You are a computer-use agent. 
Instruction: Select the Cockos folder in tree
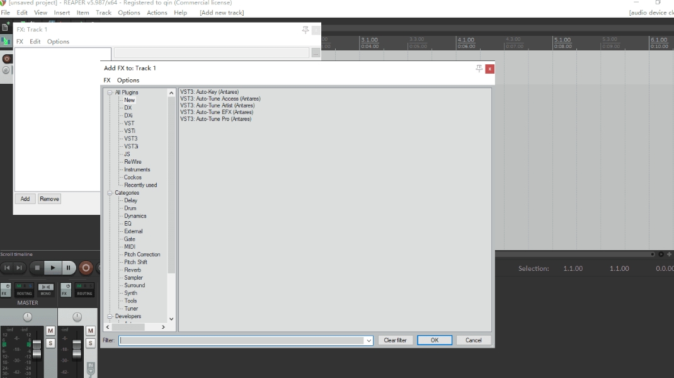pos(132,178)
